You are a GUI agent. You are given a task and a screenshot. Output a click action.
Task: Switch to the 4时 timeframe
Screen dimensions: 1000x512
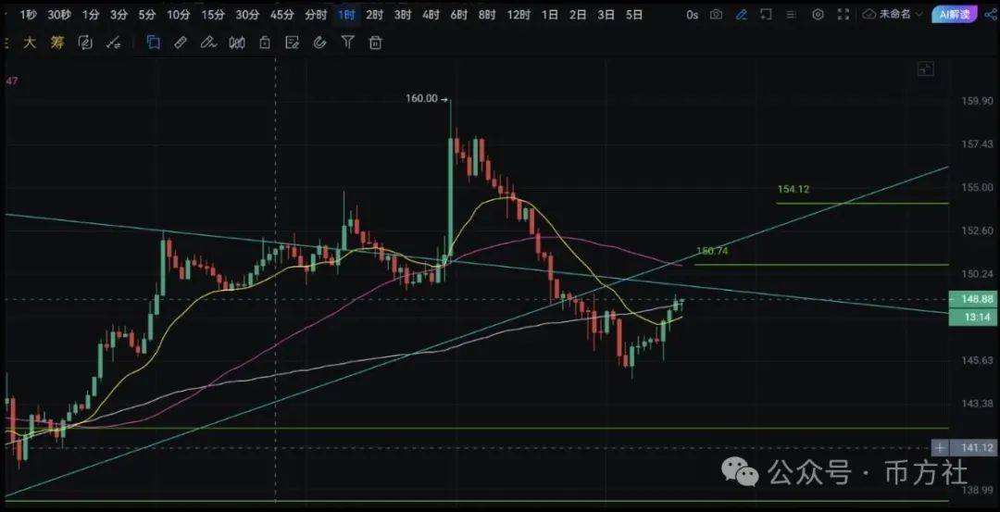coord(431,15)
